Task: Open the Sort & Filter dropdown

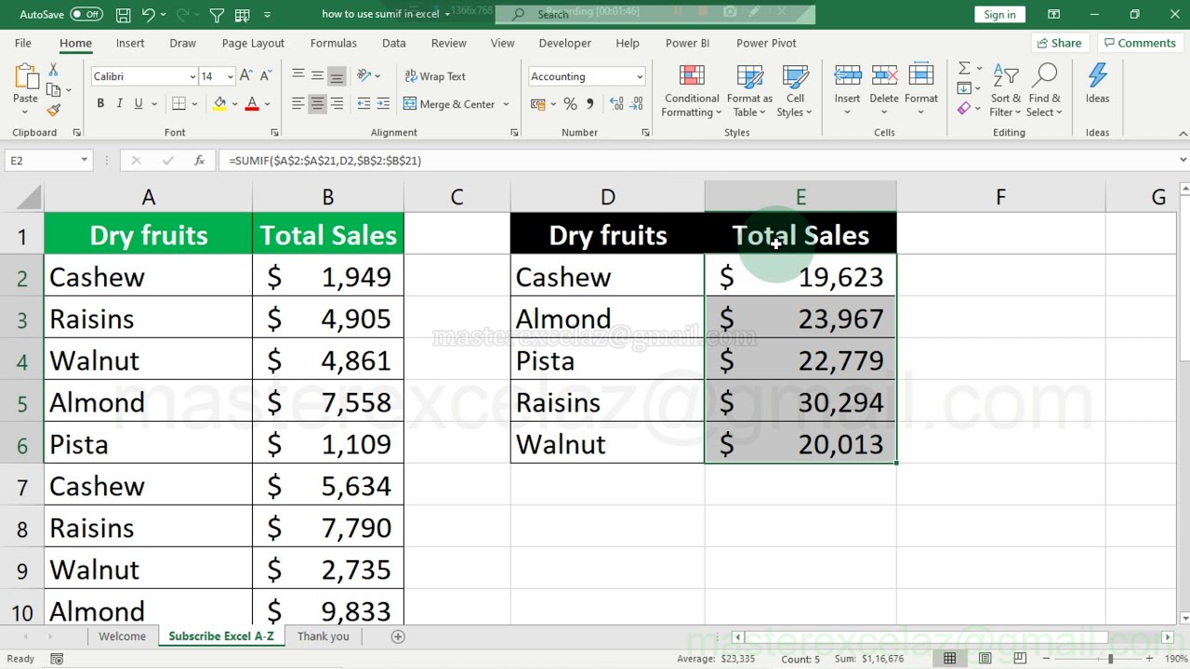Action: [x=1005, y=91]
